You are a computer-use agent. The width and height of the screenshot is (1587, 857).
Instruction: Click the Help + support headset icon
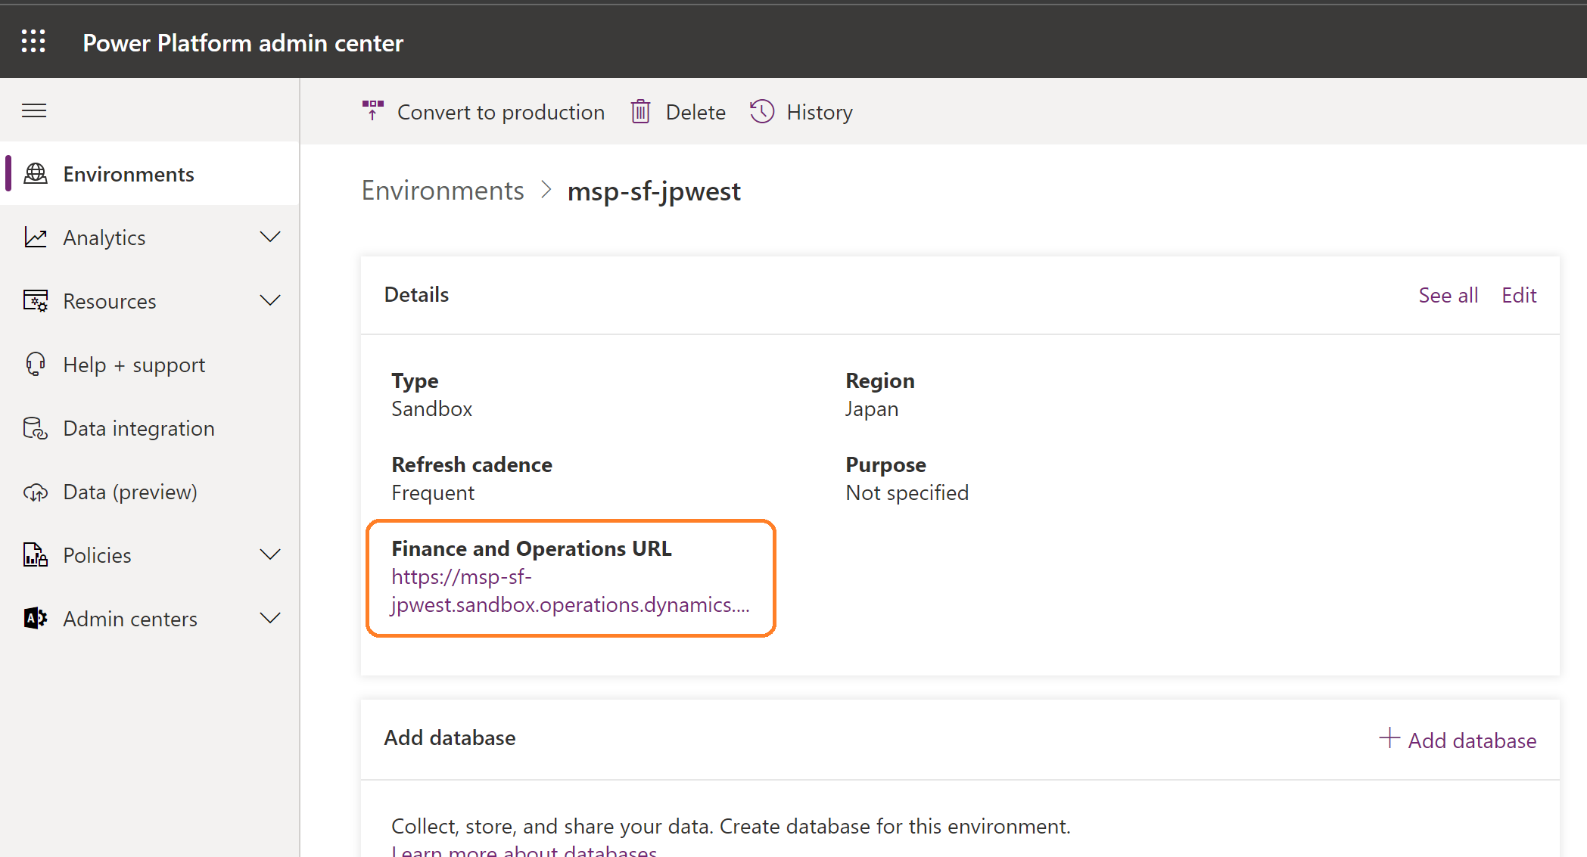(x=36, y=365)
